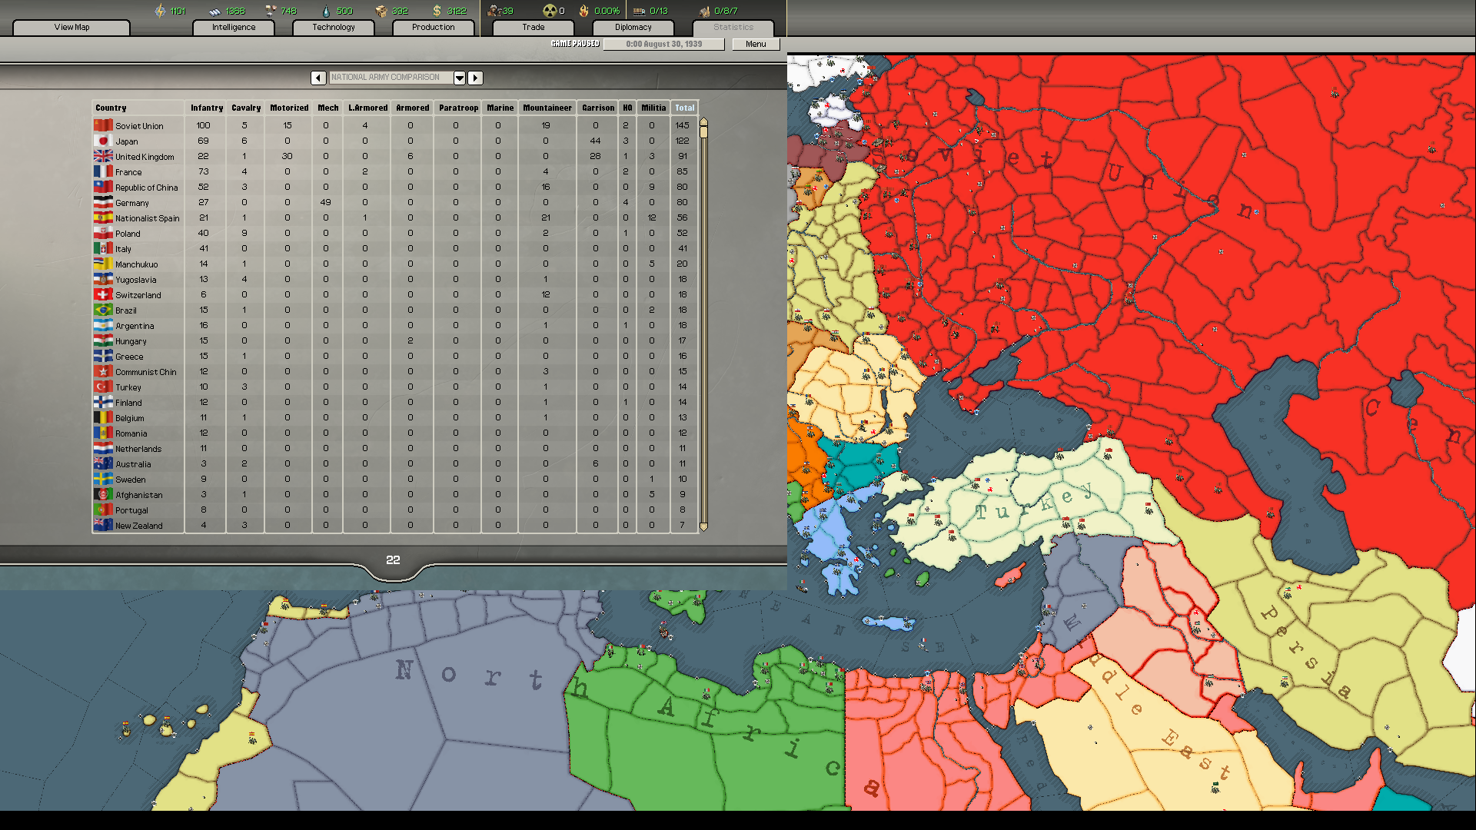Sort by the Total column header
The width and height of the screenshot is (1476, 830).
[683, 108]
